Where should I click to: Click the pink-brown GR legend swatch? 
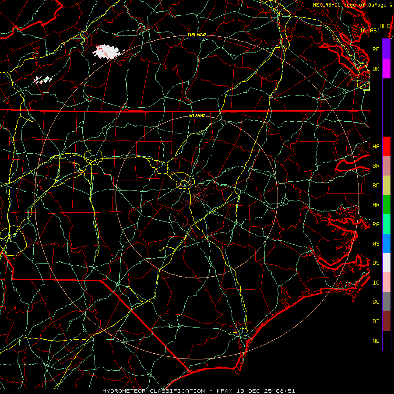coord(387,166)
